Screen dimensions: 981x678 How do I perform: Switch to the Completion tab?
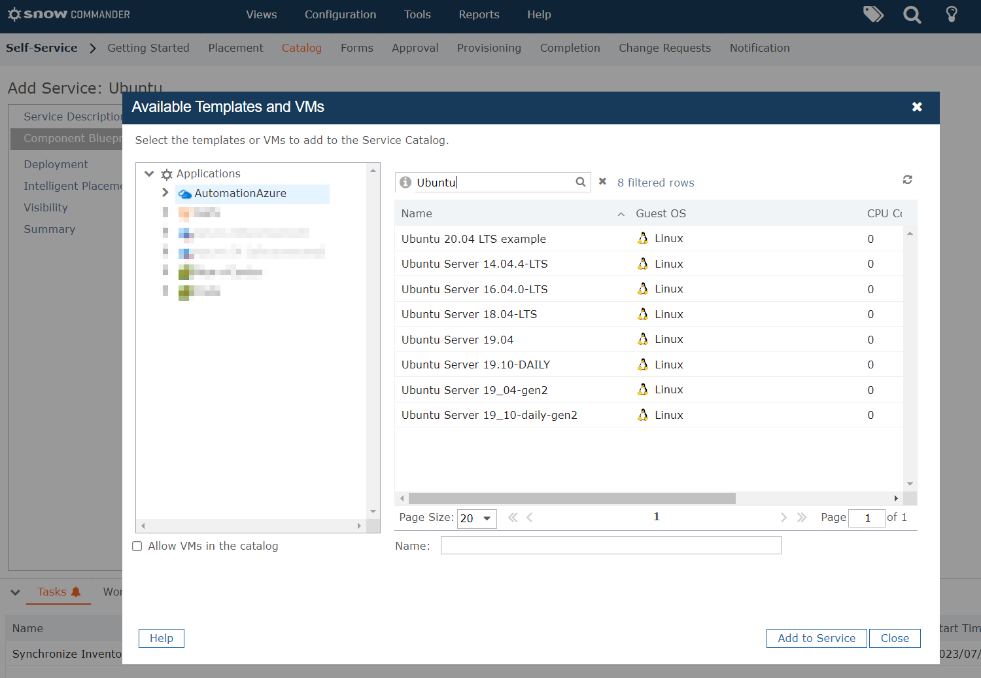[x=570, y=48]
